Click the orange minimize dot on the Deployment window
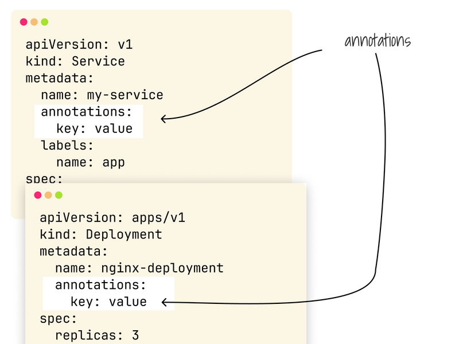The height and width of the screenshot is (344, 459). (48, 195)
